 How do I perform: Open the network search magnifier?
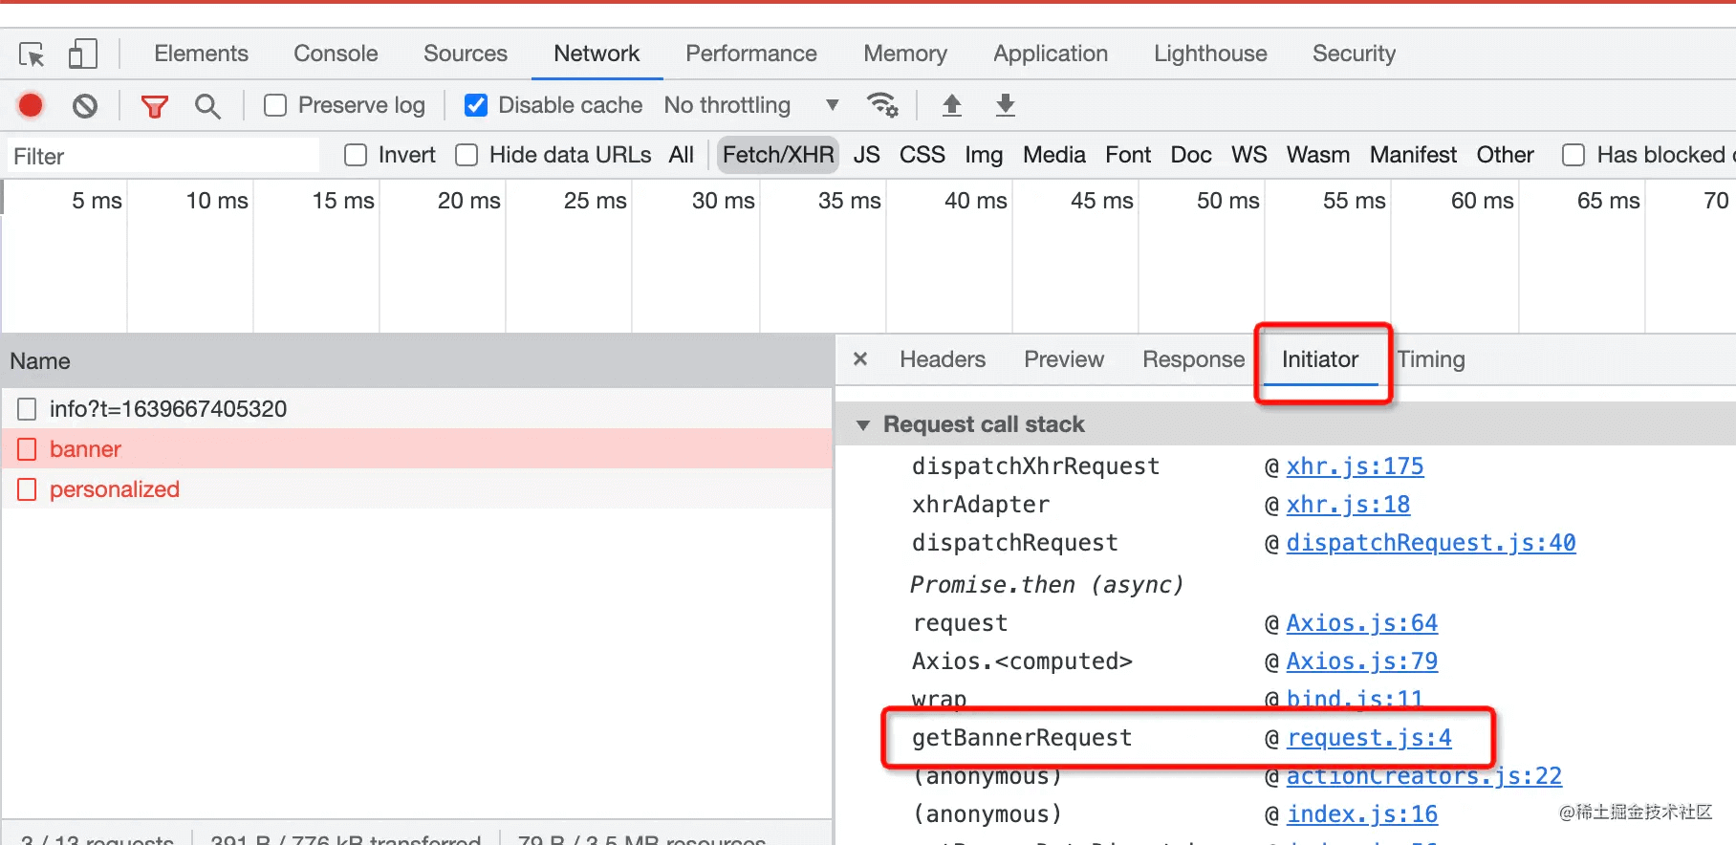207,106
